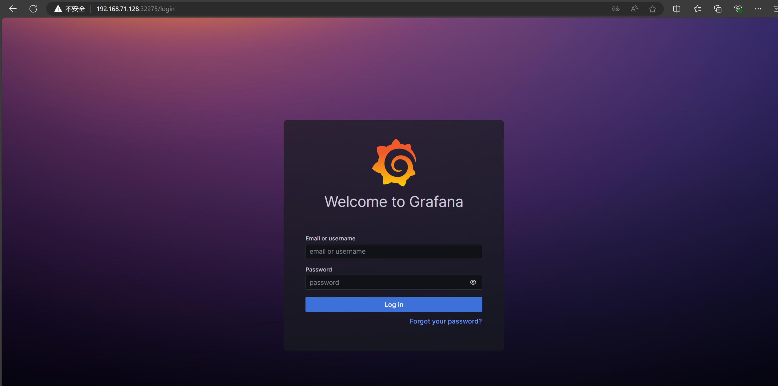The height and width of the screenshot is (386, 778).
Task: Start read aloud from the address bar
Action: click(634, 9)
